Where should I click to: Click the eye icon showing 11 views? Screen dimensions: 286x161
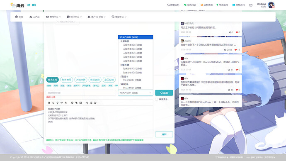pyautogui.click(x=229, y=70)
